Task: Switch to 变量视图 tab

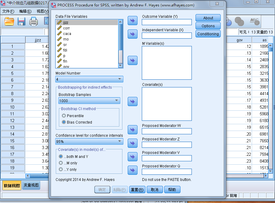Action: 31,185
